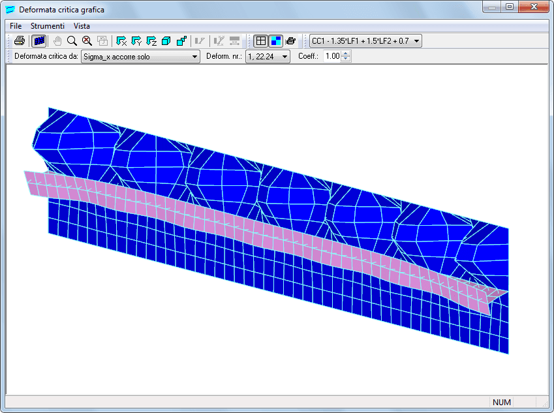Viewport: 554px width, 413px height.
Task: Close the Deformata critica grafica window
Action: point(534,7)
